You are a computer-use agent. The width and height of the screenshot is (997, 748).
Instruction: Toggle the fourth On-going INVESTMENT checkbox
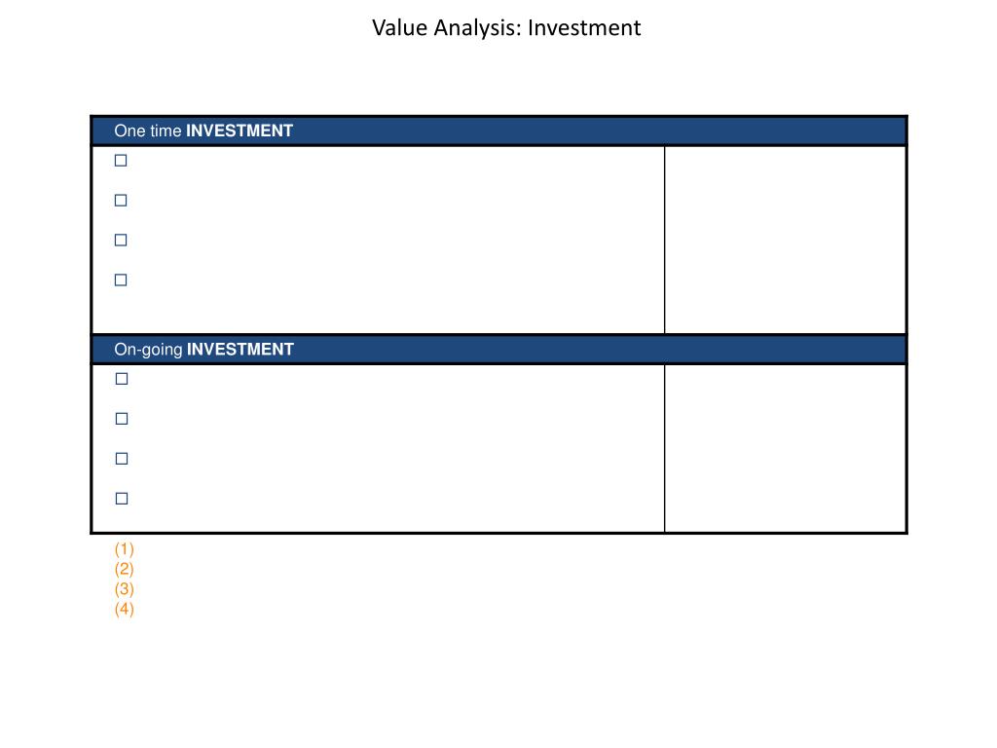pos(122,499)
